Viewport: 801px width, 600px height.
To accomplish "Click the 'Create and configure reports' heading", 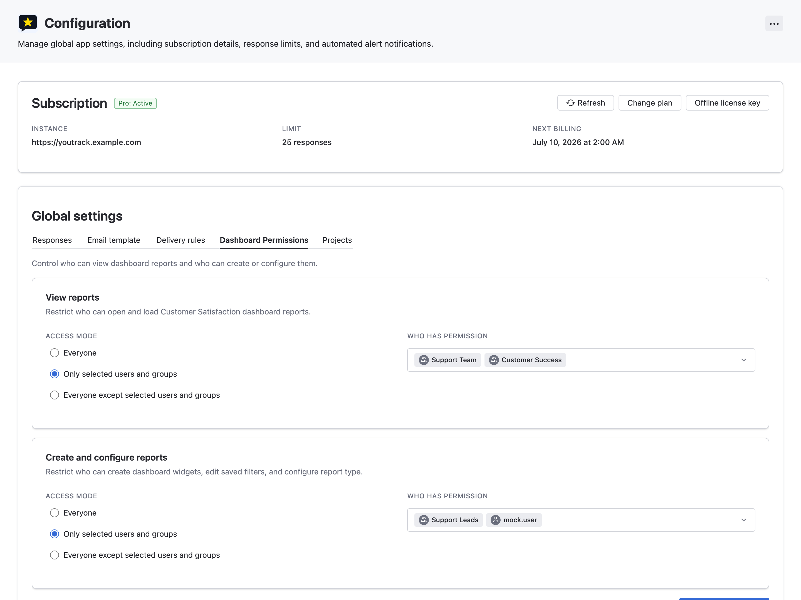I will (107, 457).
